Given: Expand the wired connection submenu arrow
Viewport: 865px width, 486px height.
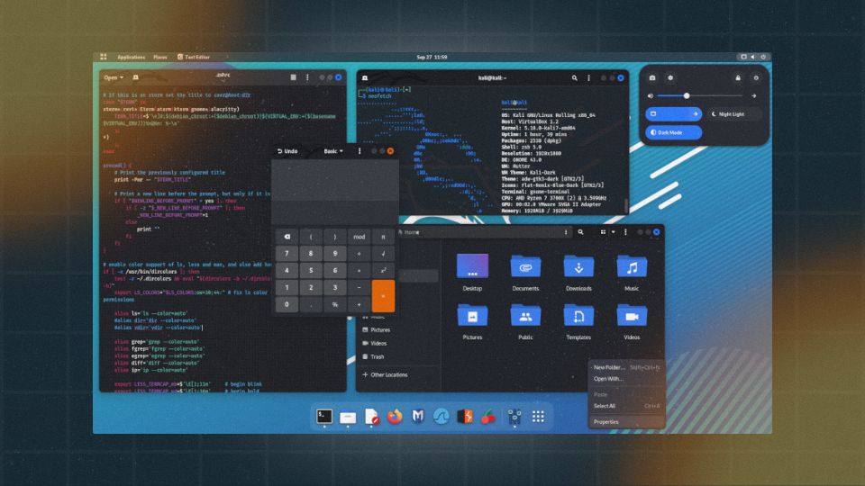Looking at the screenshot, I should pyautogui.click(x=695, y=114).
